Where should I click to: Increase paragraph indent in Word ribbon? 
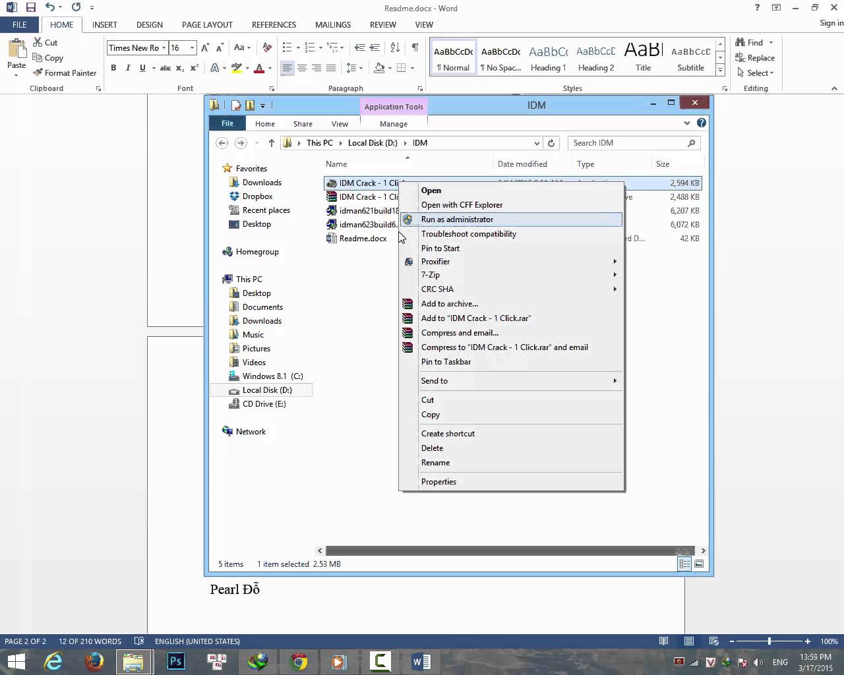tap(375, 47)
